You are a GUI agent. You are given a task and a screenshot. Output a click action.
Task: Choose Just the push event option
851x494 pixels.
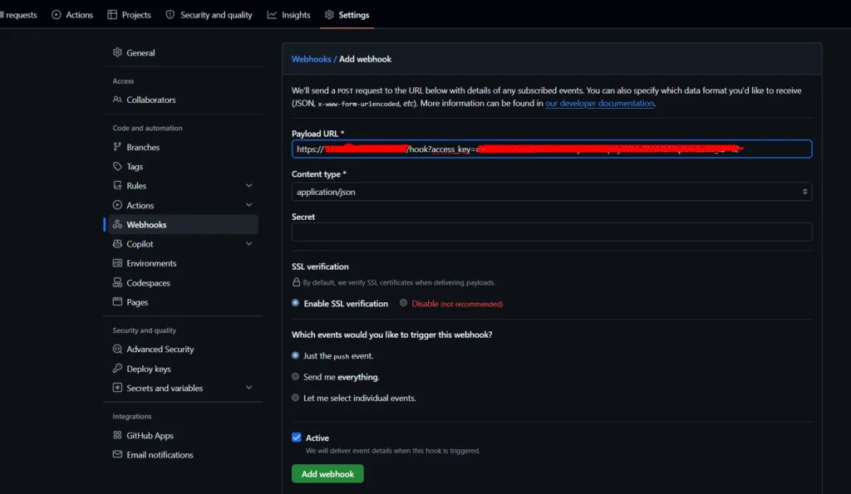pos(295,355)
